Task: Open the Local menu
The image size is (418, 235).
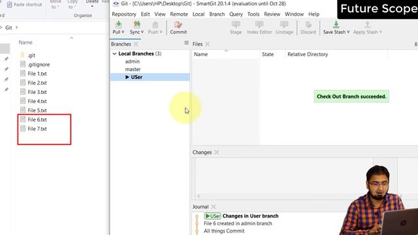Action: coord(199,14)
